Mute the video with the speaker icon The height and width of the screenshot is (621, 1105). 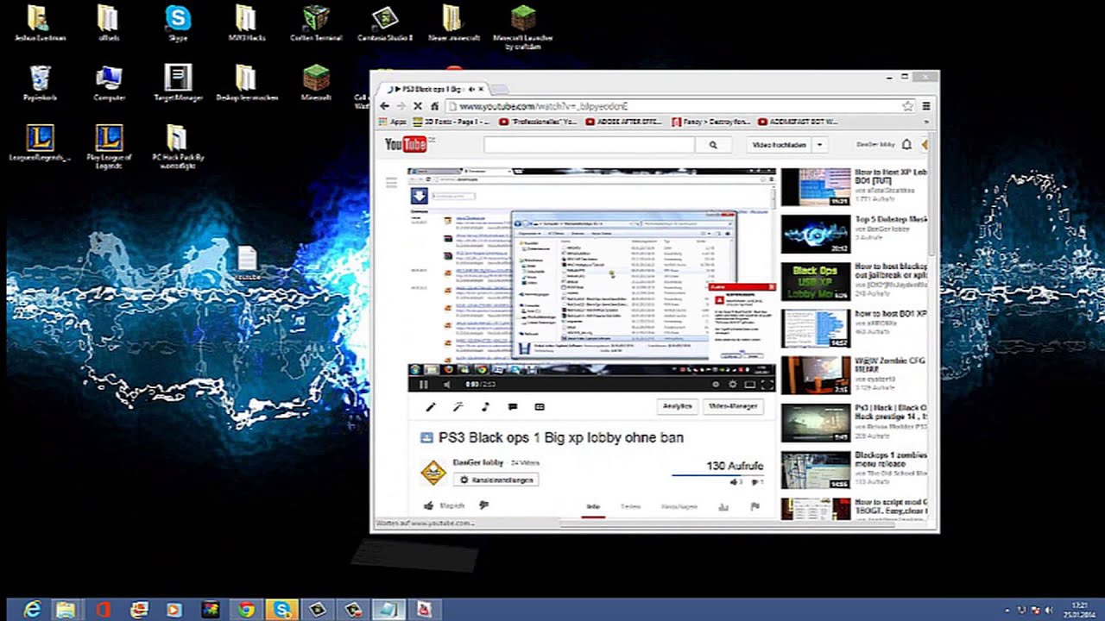pyautogui.click(x=446, y=385)
